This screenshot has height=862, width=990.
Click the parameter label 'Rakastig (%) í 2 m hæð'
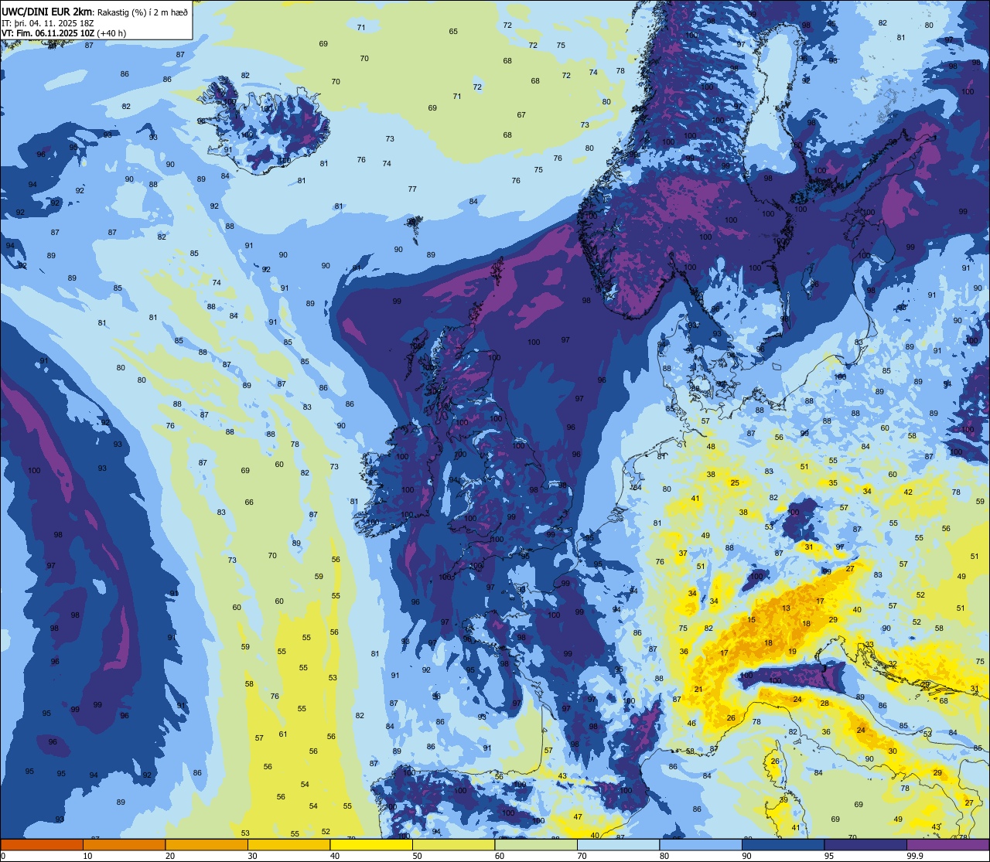(x=142, y=12)
